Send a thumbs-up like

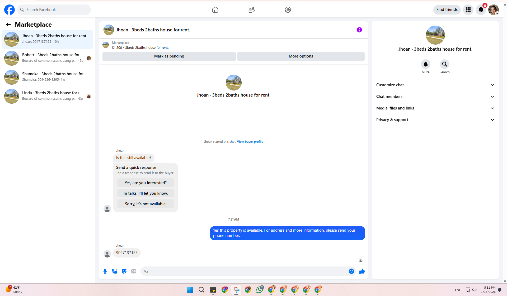tap(362, 271)
